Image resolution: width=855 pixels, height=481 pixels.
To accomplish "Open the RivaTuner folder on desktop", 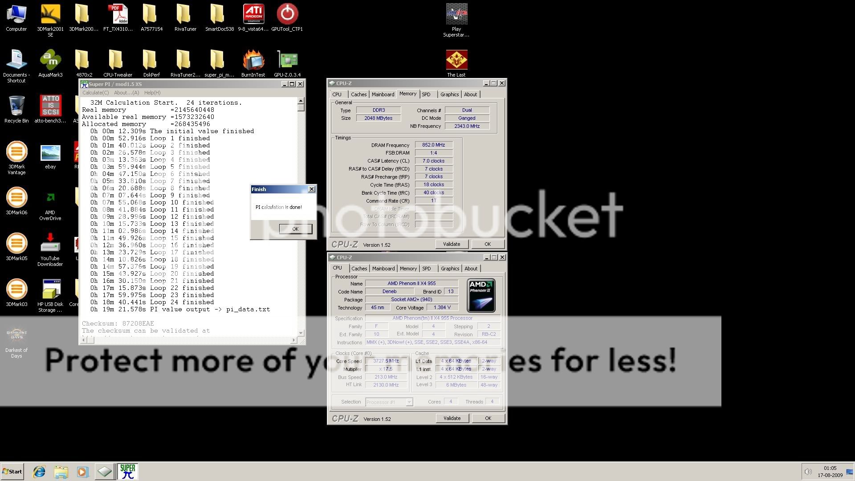I will pyautogui.click(x=185, y=18).
